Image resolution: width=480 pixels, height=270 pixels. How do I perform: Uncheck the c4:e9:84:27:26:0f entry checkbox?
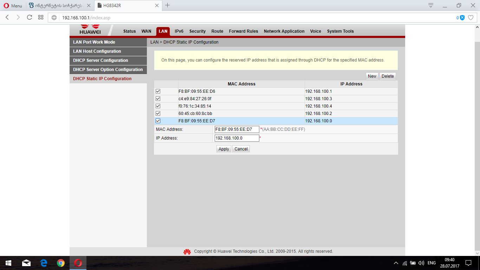158,99
